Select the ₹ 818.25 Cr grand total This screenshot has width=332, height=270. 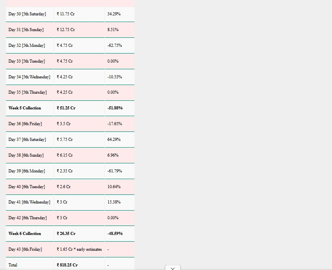pos(67,265)
